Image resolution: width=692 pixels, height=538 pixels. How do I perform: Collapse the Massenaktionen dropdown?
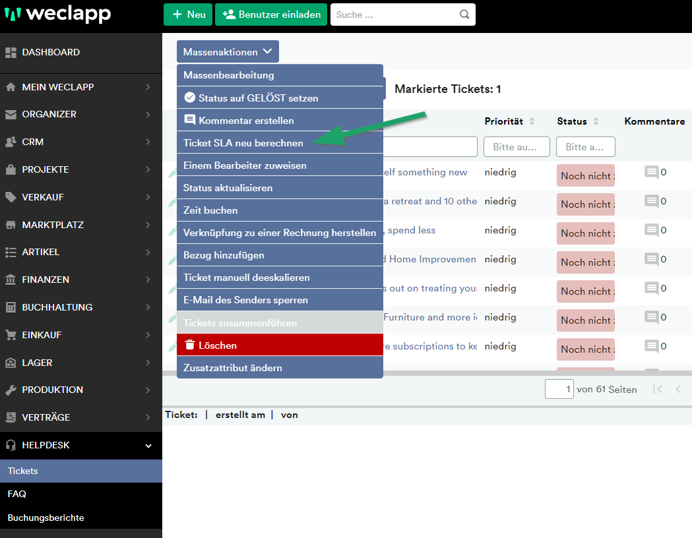pyautogui.click(x=228, y=51)
